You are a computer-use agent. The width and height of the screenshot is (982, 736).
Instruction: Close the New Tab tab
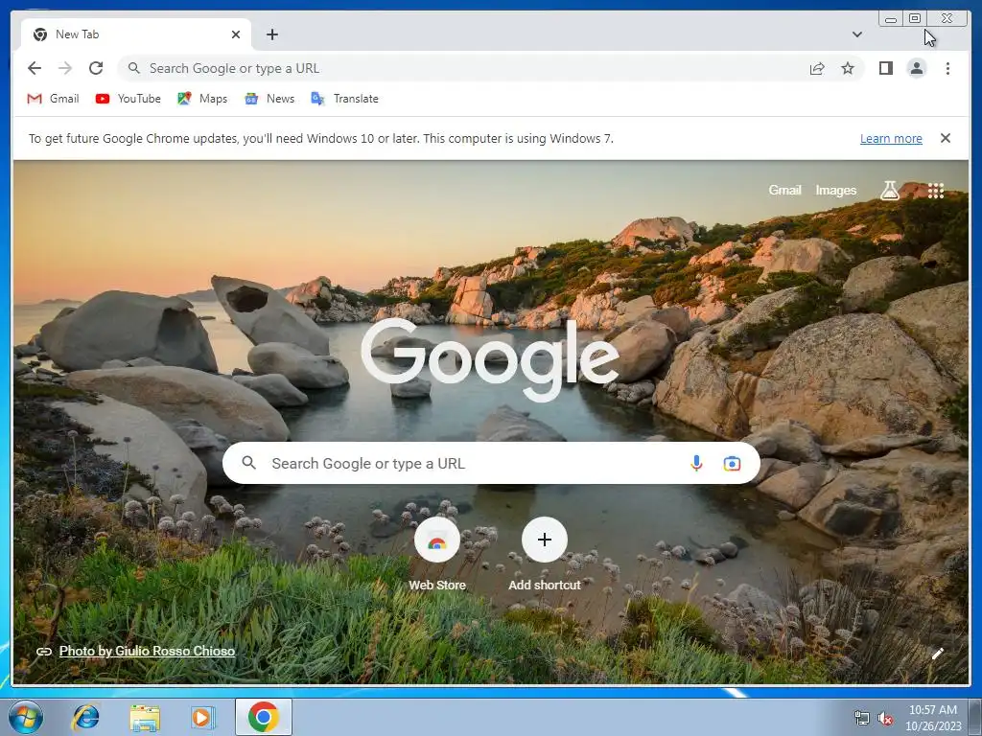(x=236, y=34)
